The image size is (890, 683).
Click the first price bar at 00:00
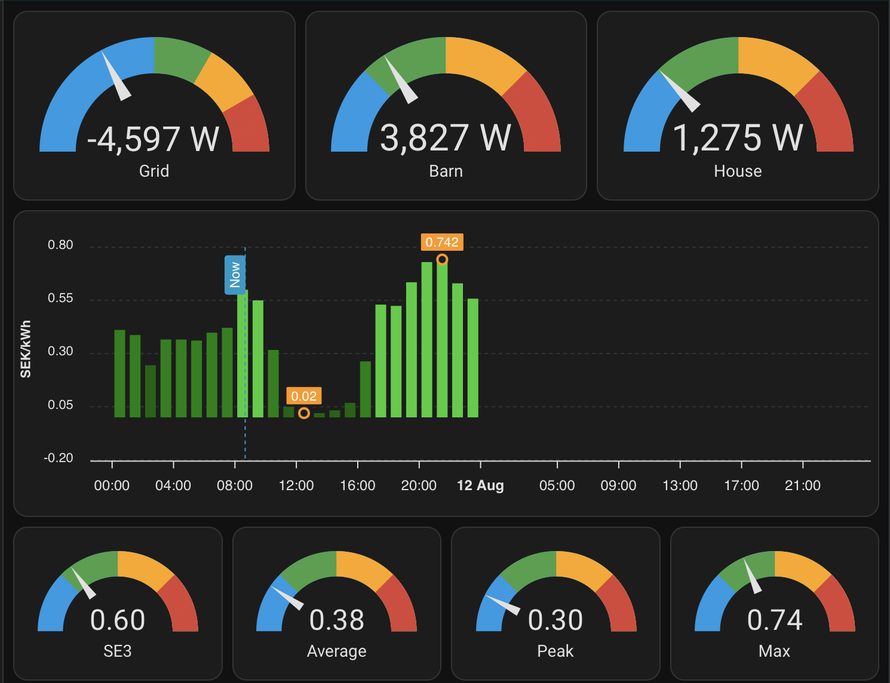point(119,373)
